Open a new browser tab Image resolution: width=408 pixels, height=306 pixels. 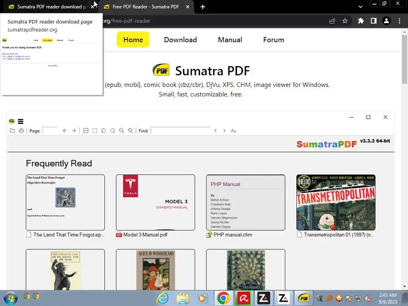(x=203, y=7)
